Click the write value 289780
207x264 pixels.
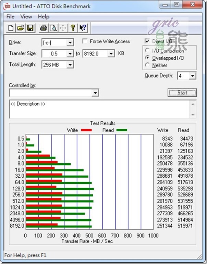(x=165, y=195)
